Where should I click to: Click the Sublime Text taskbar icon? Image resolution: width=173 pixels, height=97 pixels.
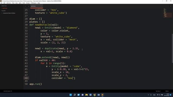[102, 95]
